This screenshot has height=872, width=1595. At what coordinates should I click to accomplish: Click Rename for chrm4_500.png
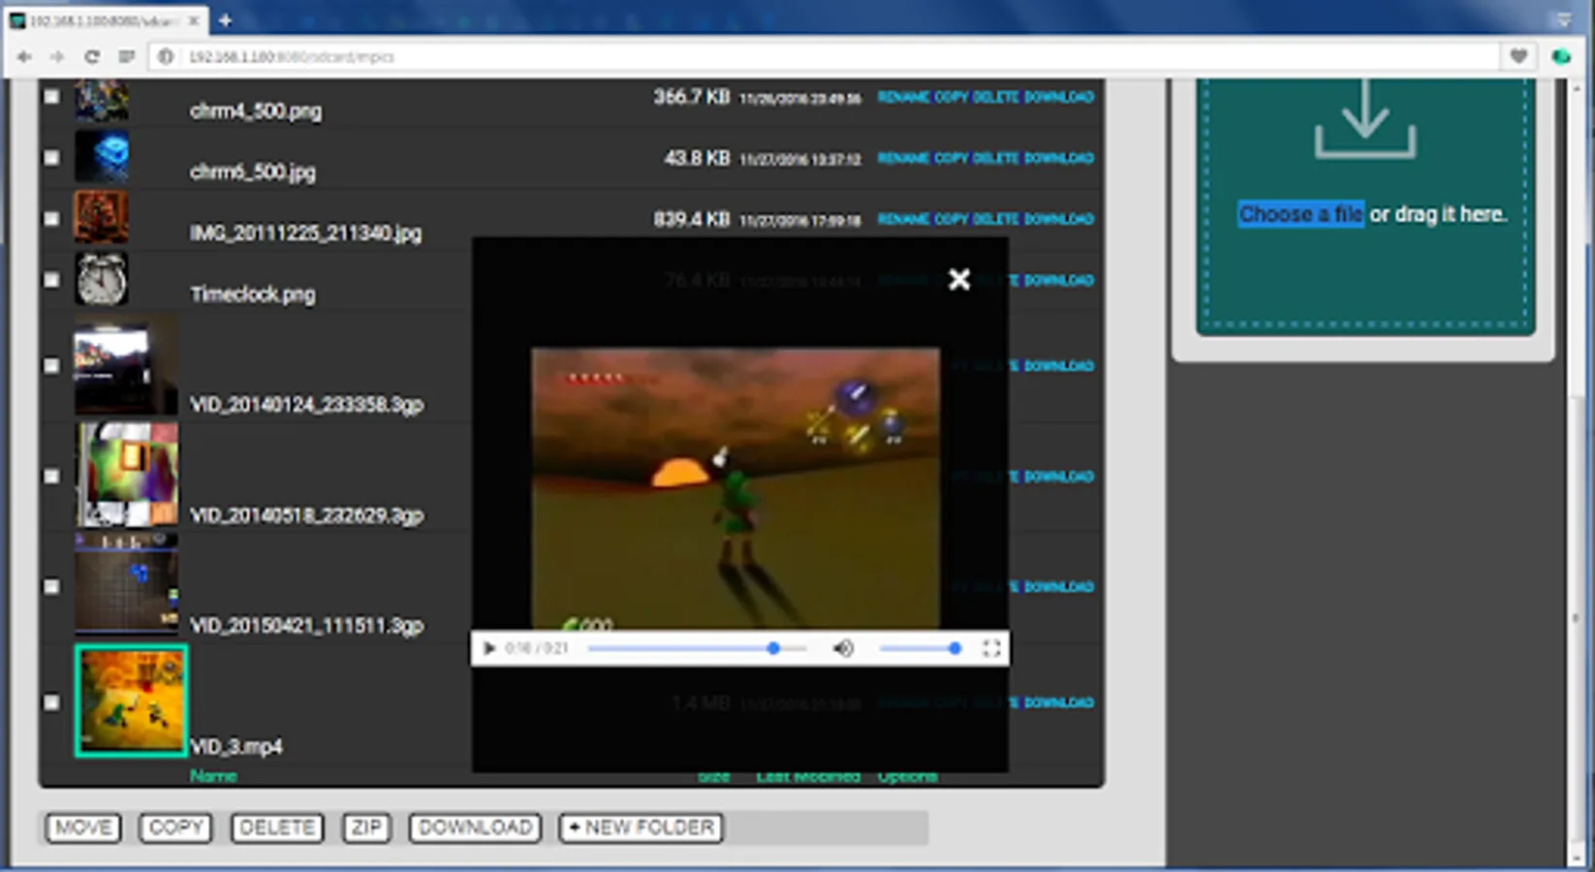click(x=903, y=97)
